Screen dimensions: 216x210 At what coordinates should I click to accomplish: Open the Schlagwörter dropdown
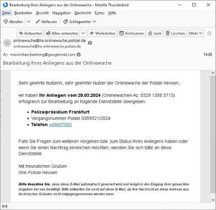(x=79, y=22)
